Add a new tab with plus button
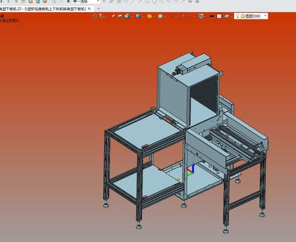Screen dimensions: 296x242 point(98,9)
